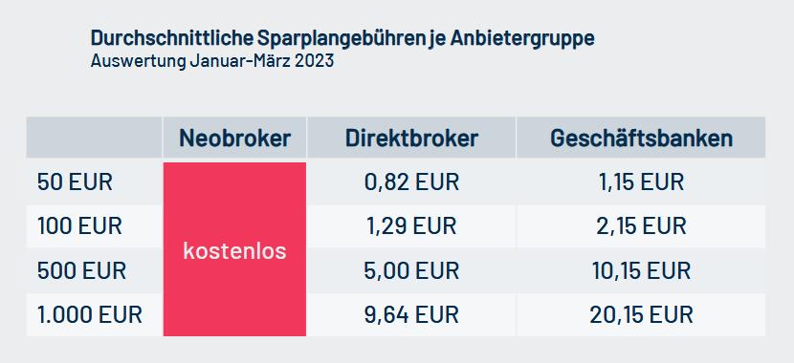Select the 1.000 EUR row label
Screen dimensions: 794x363
pos(90,315)
